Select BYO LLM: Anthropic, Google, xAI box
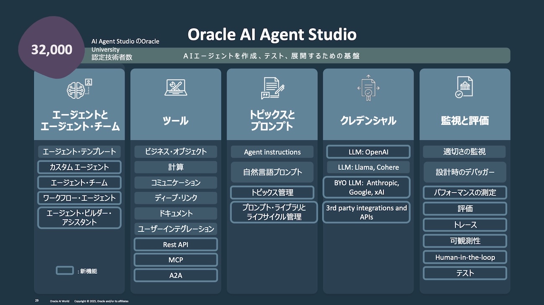Image resolution: width=544 pixels, height=305 pixels. [x=367, y=187]
